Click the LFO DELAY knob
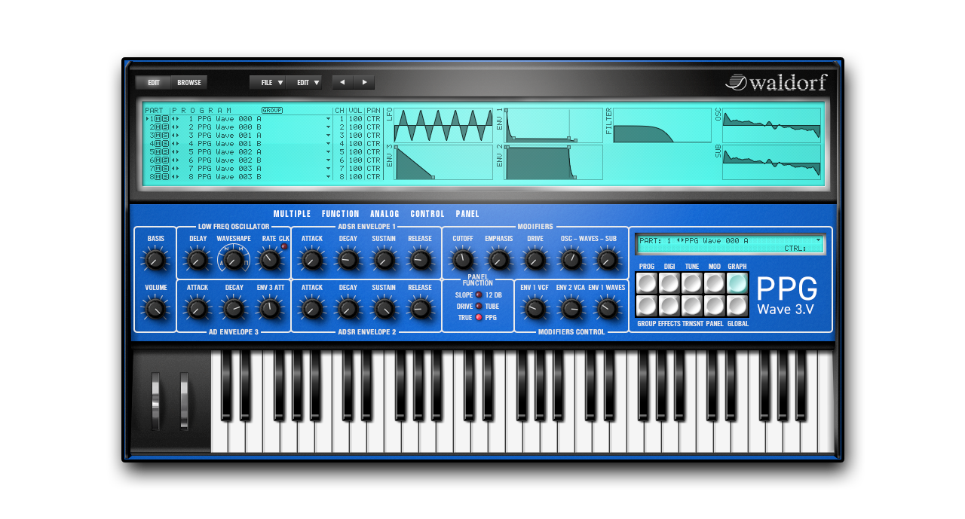Image resolution: width=965 pixels, height=519 pixels. pyautogui.click(x=198, y=261)
